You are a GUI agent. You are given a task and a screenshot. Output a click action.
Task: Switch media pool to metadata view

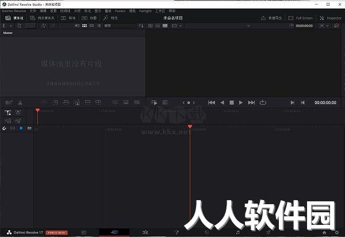(x=92, y=26)
